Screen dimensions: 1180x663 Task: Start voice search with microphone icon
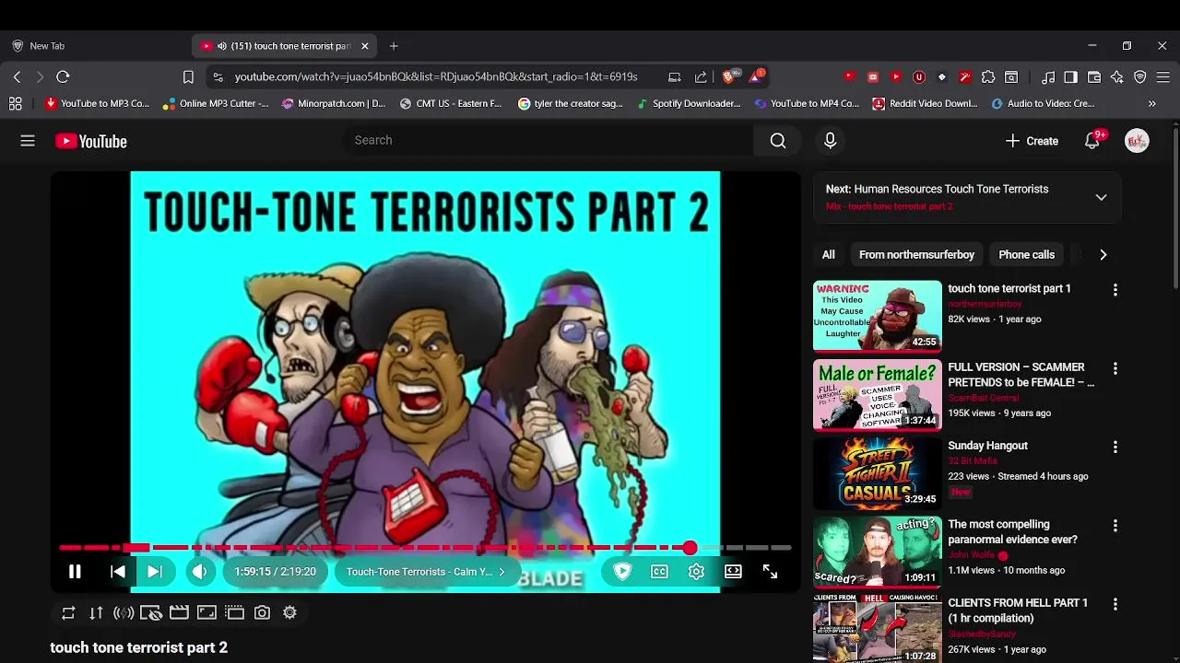(830, 140)
